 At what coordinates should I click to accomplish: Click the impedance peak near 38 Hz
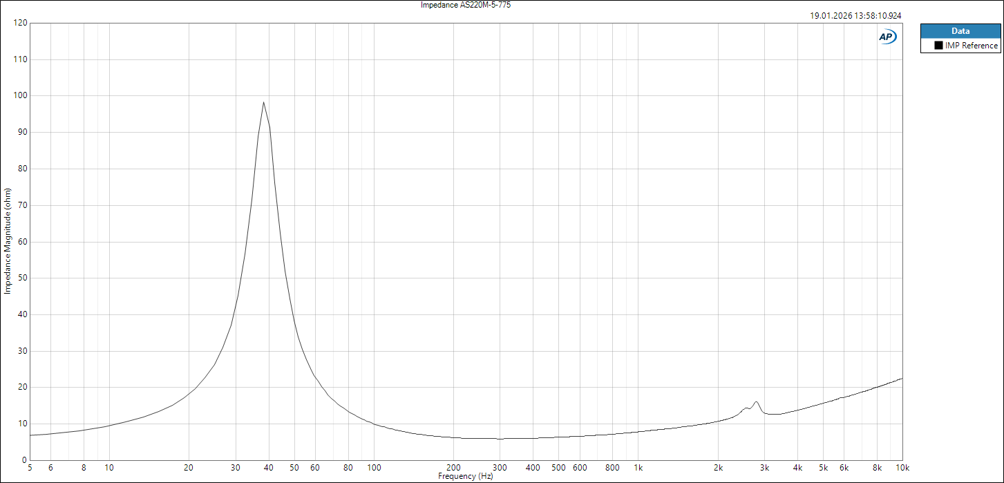(x=263, y=102)
